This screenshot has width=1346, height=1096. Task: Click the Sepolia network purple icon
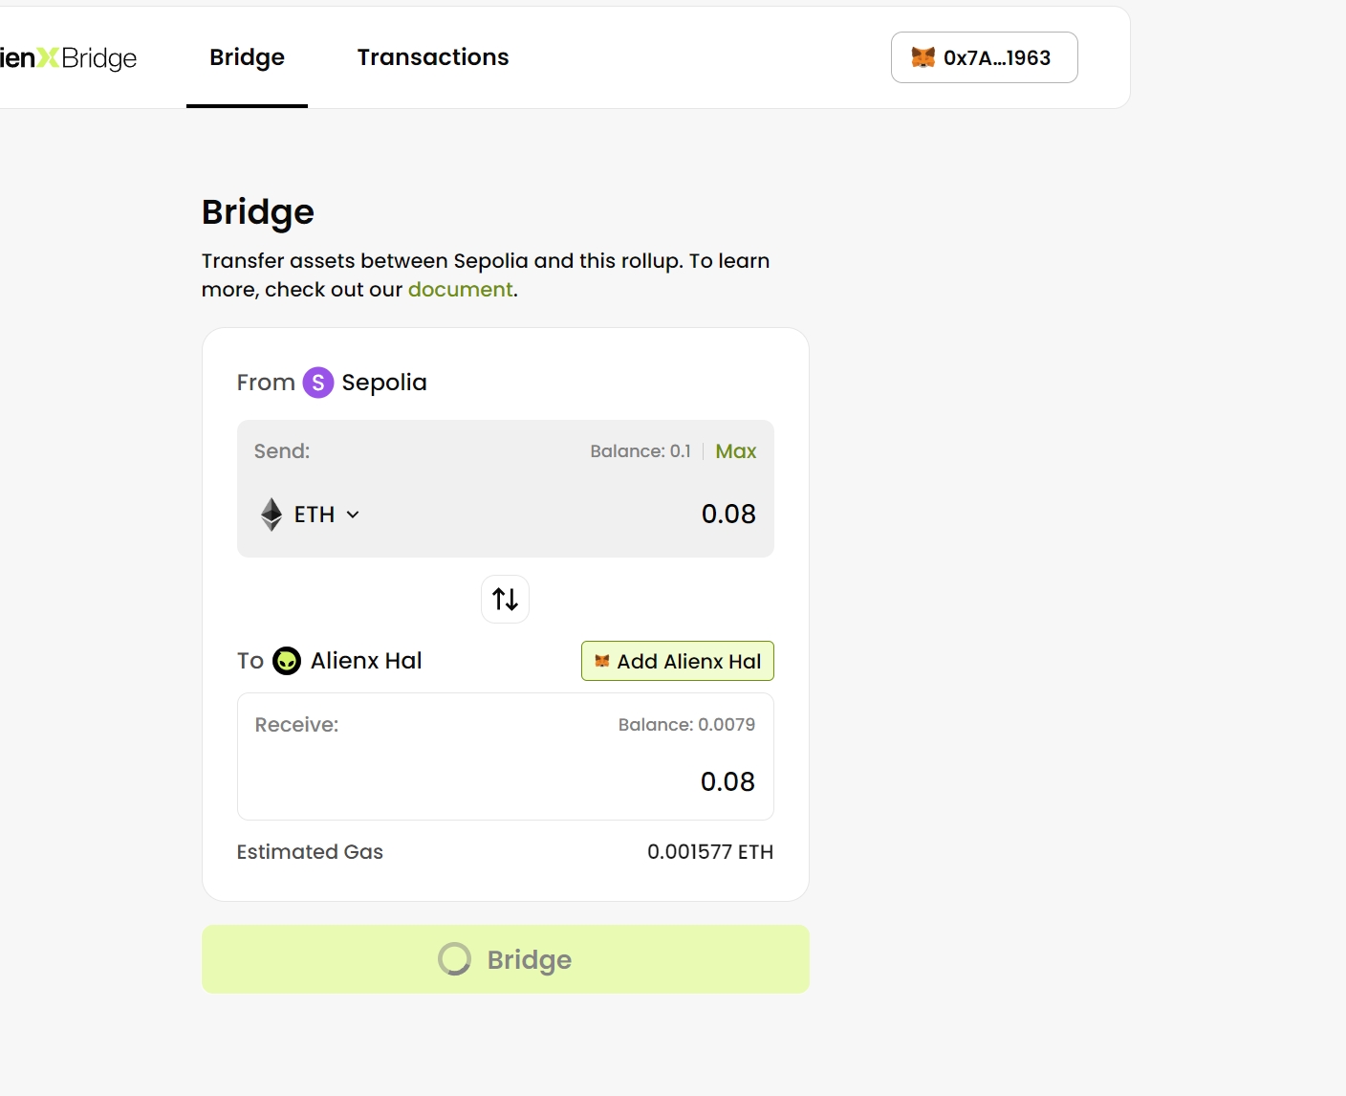(x=318, y=383)
